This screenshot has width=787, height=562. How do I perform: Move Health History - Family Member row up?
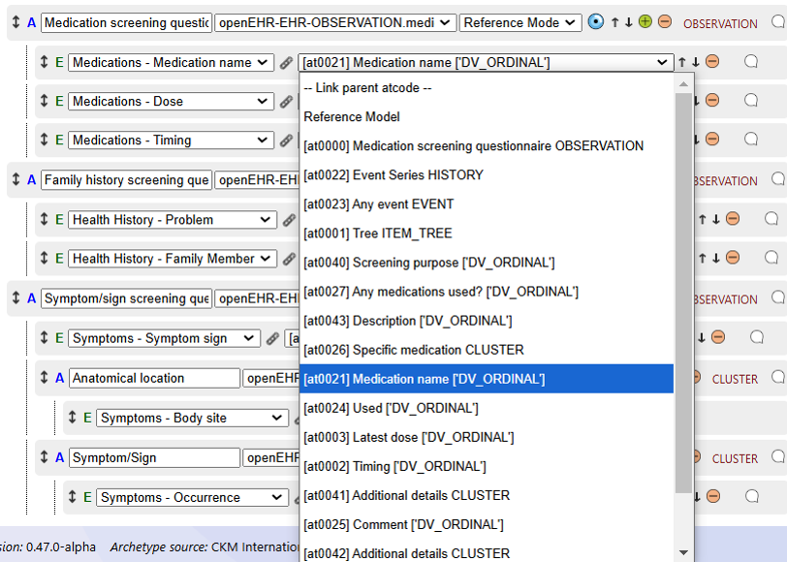click(x=702, y=259)
